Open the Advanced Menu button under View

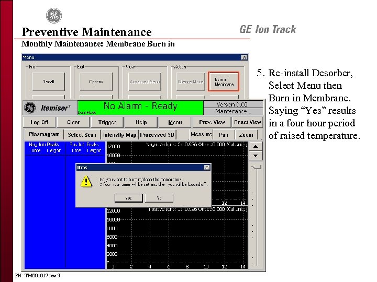coord(145,82)
